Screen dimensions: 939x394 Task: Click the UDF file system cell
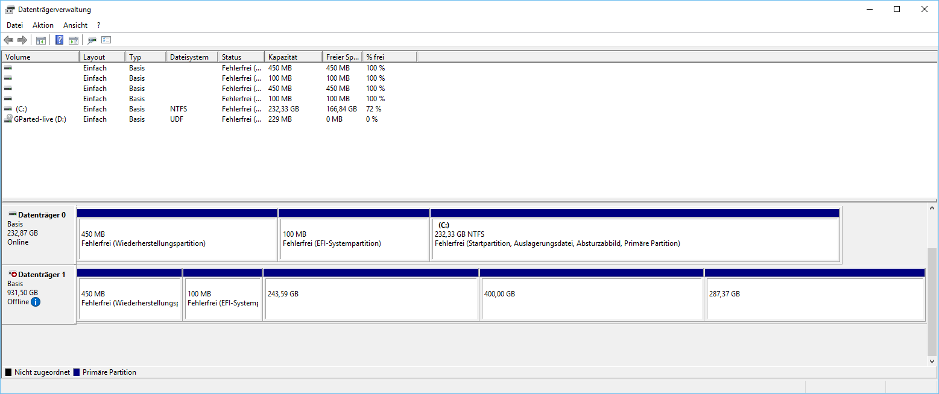177,119
